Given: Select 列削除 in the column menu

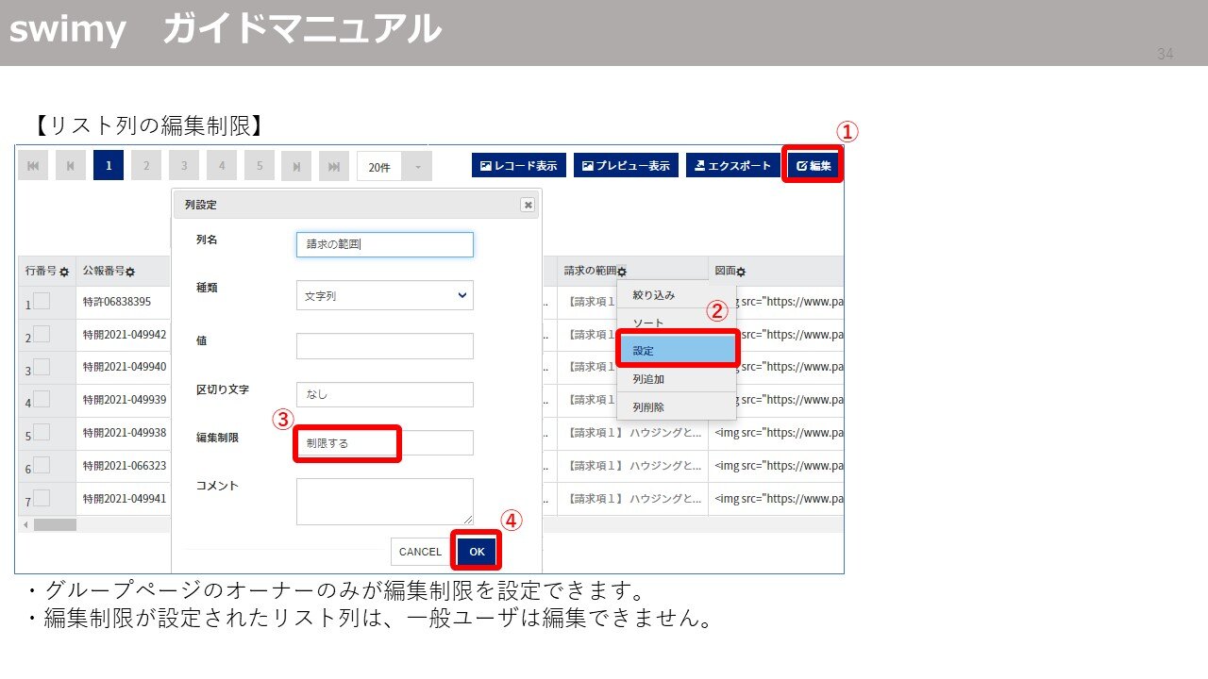Looking at the screenshot, I should coord(677,406).
